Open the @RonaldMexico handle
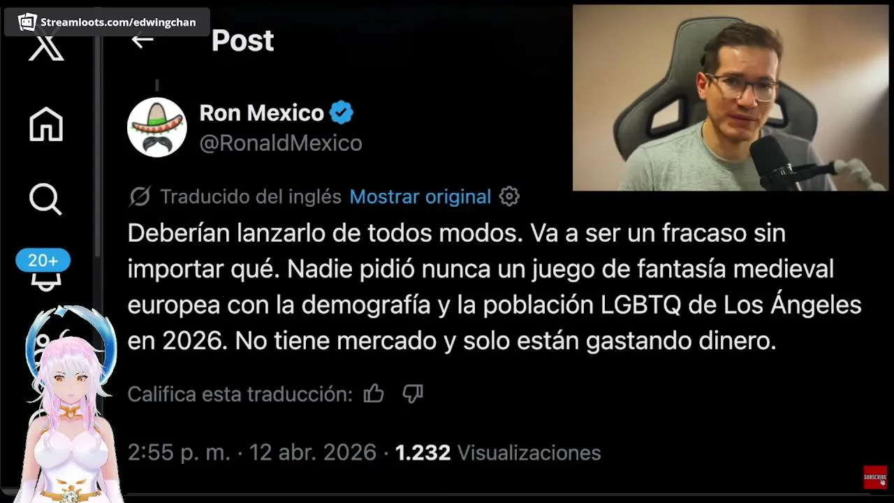The height and width of the screenshot is (503, 894). click(281, 143)
